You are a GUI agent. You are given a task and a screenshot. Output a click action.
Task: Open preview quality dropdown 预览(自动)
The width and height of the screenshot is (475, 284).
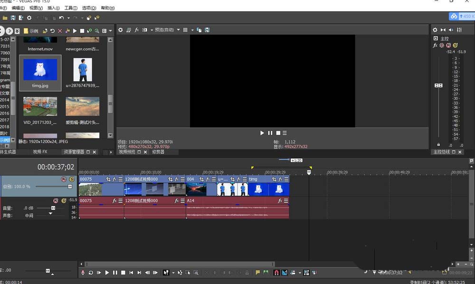[167, 30]
